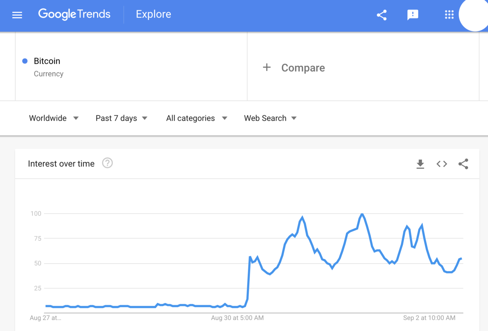Image resolution: width=488 pixels, height=331 pixels.
Task: Click the plus icon beside Compare
Action: point(267,68)
